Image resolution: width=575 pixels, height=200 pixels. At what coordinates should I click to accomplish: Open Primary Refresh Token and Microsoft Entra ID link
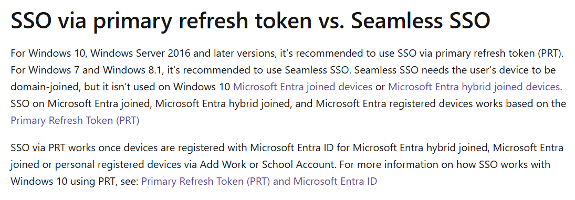pyautogui.click(x=259, y=181)
